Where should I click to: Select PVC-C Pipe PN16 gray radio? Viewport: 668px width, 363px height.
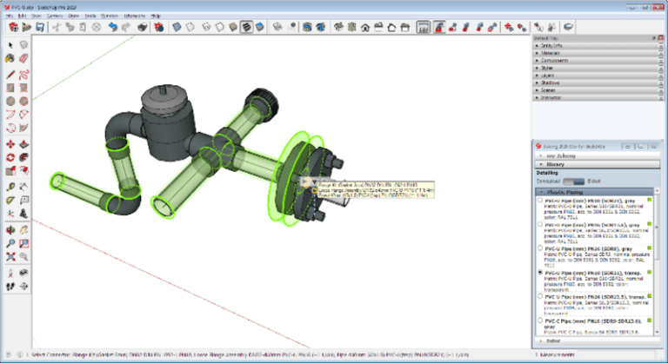tap(540, 320)
